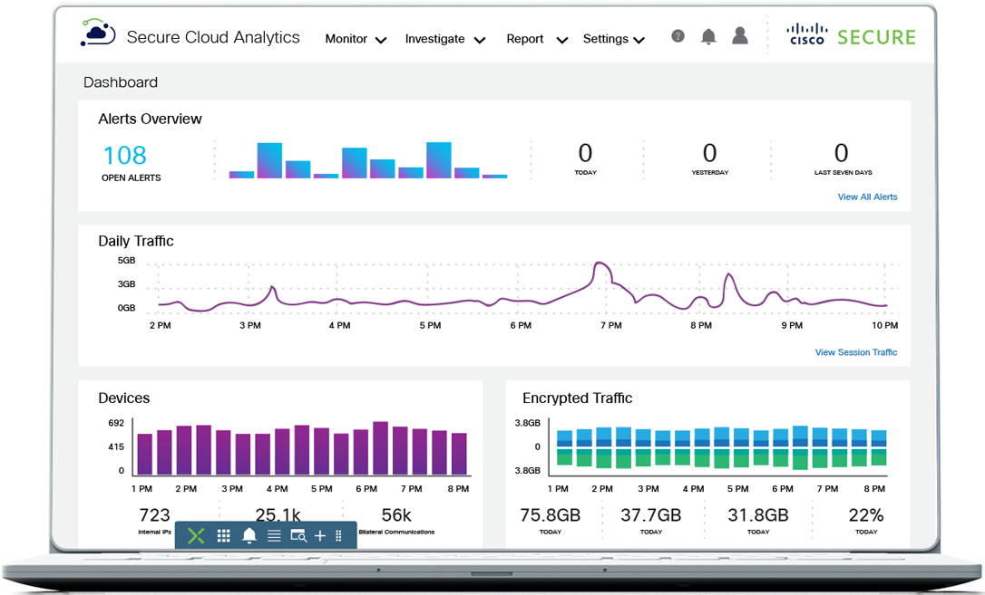
Task: Click the Daily Traffic peak near 7 PM
Action: (600, 265)
